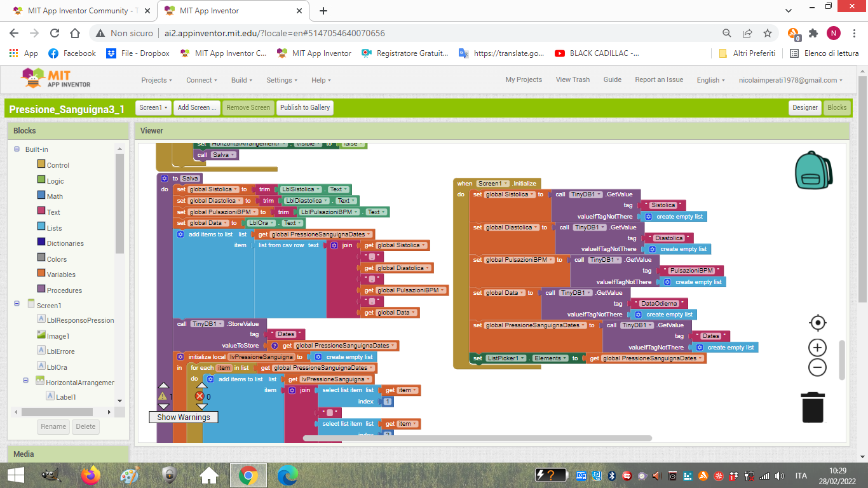Open the backpack icon in viewer

pyautogui.click(x=813, y=170)
